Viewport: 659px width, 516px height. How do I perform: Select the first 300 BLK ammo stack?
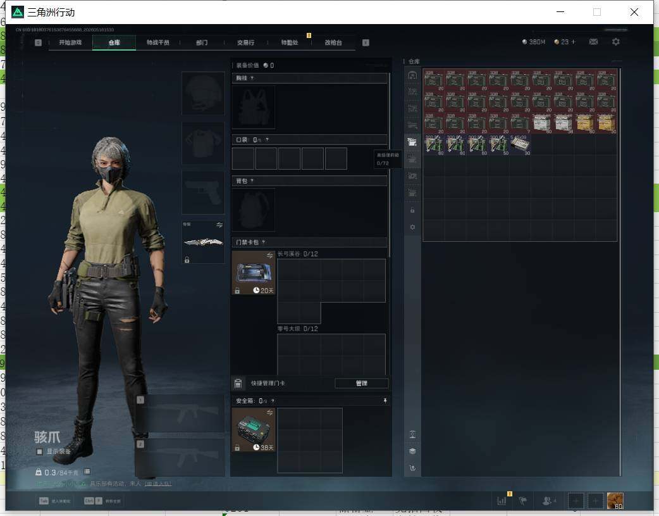[x=434, y=145]
